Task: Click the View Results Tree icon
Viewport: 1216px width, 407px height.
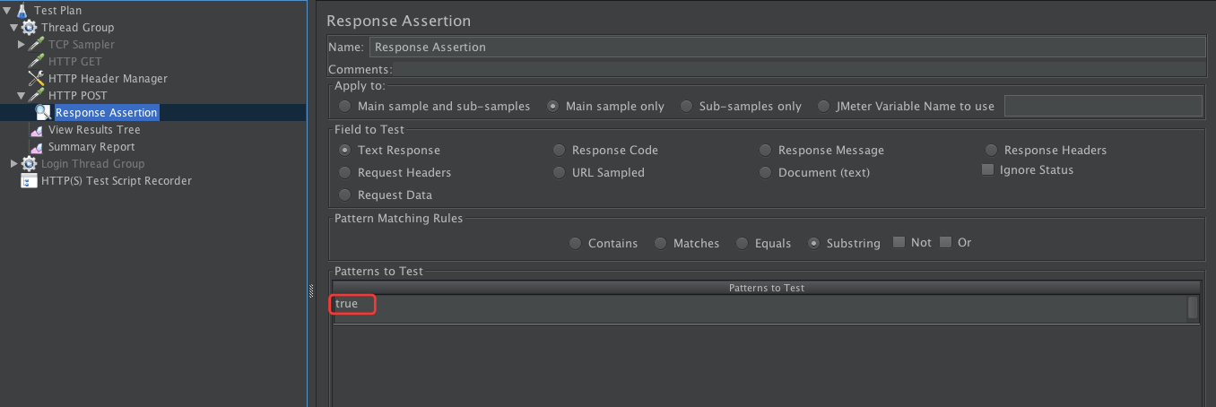Action: (36, 130)
